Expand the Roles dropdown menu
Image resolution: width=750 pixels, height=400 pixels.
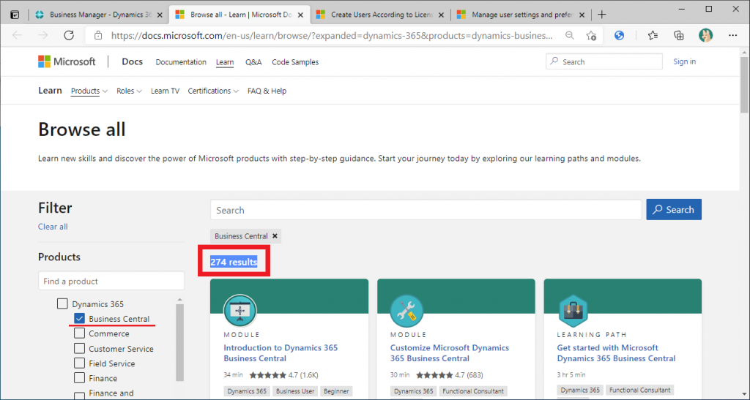(129, 91)
